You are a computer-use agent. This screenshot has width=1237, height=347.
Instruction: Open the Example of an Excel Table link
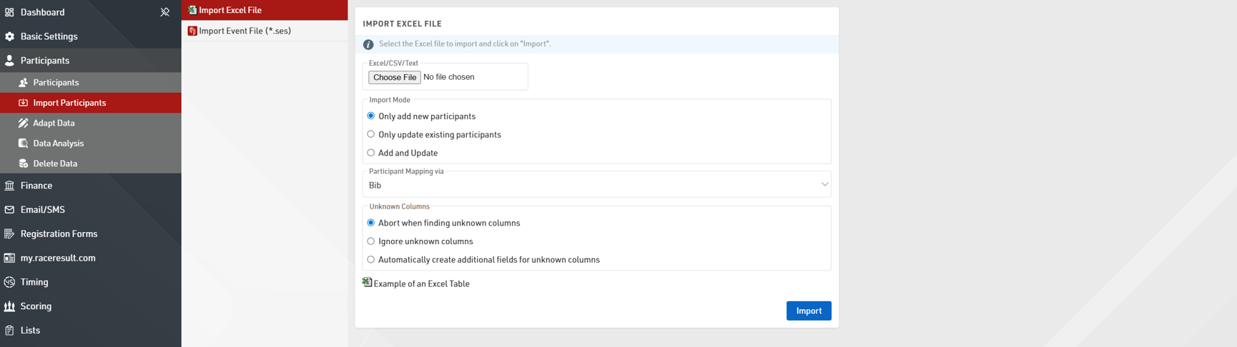(421, 283)
